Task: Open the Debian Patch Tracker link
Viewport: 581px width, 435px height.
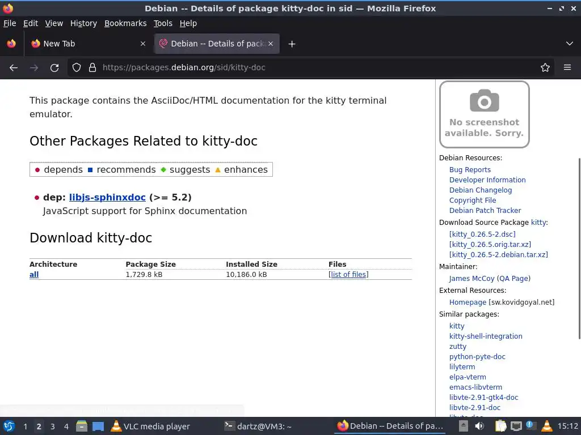Action: click(x=485, y=211)
